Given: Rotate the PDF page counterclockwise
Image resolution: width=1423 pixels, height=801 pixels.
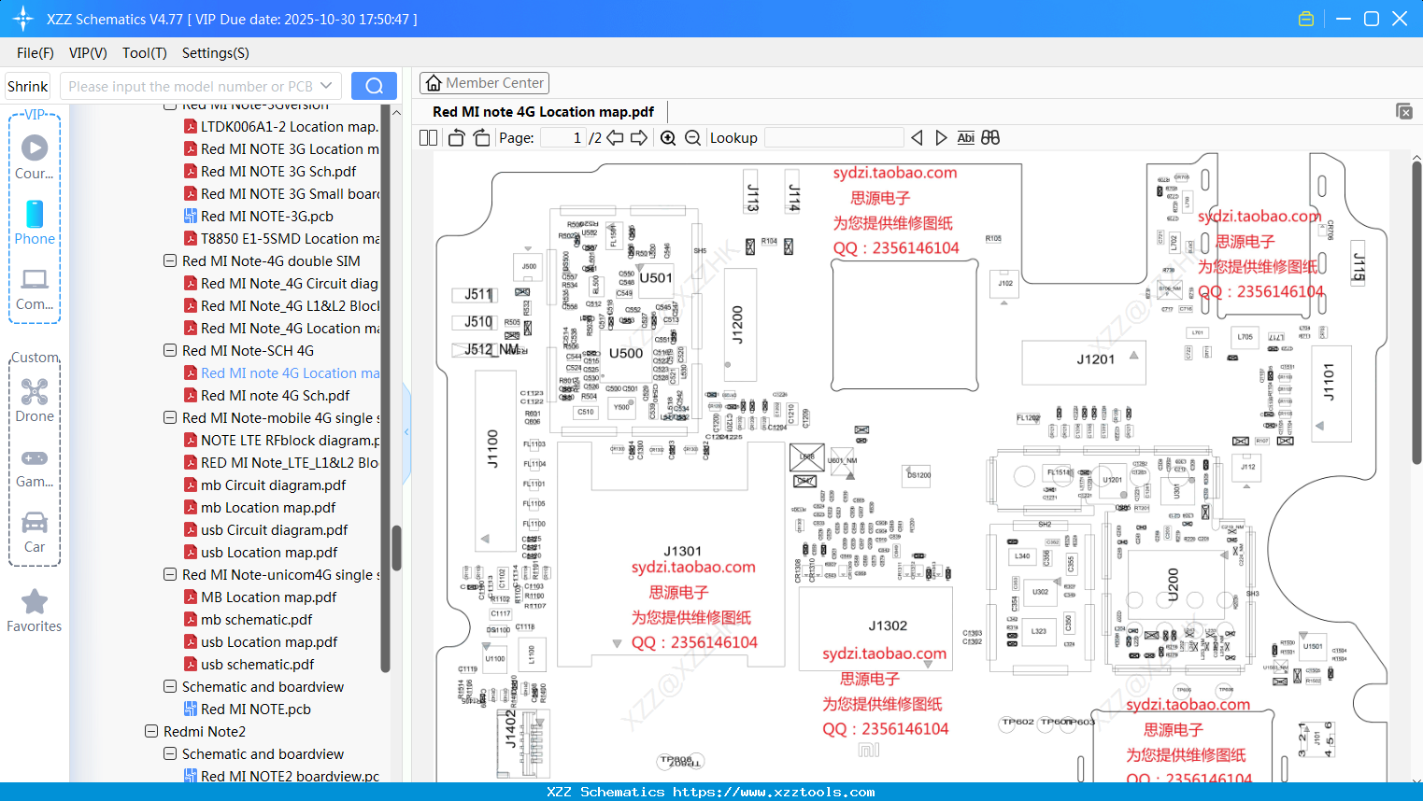Looking at the screenshot, I should 455,137.
